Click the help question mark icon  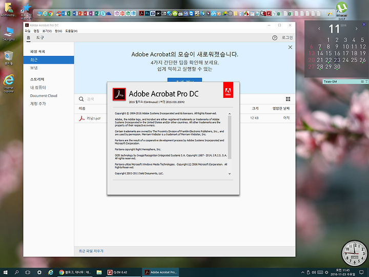coord(275,37)
